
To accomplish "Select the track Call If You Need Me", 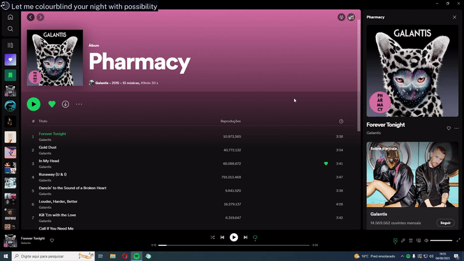I will point(56,228).
